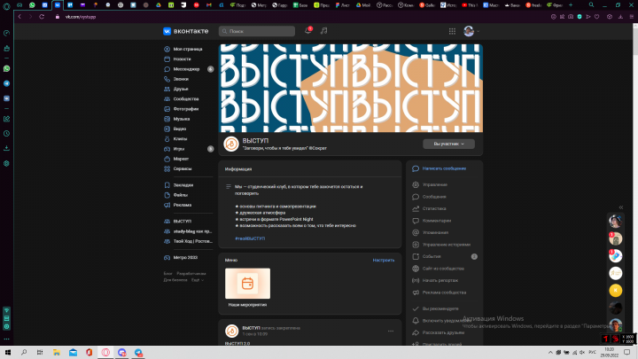Click the ВЫСТУП cover banner image
Image resolution: width=638 pixels, height=359 pixels.
[351, 88]
